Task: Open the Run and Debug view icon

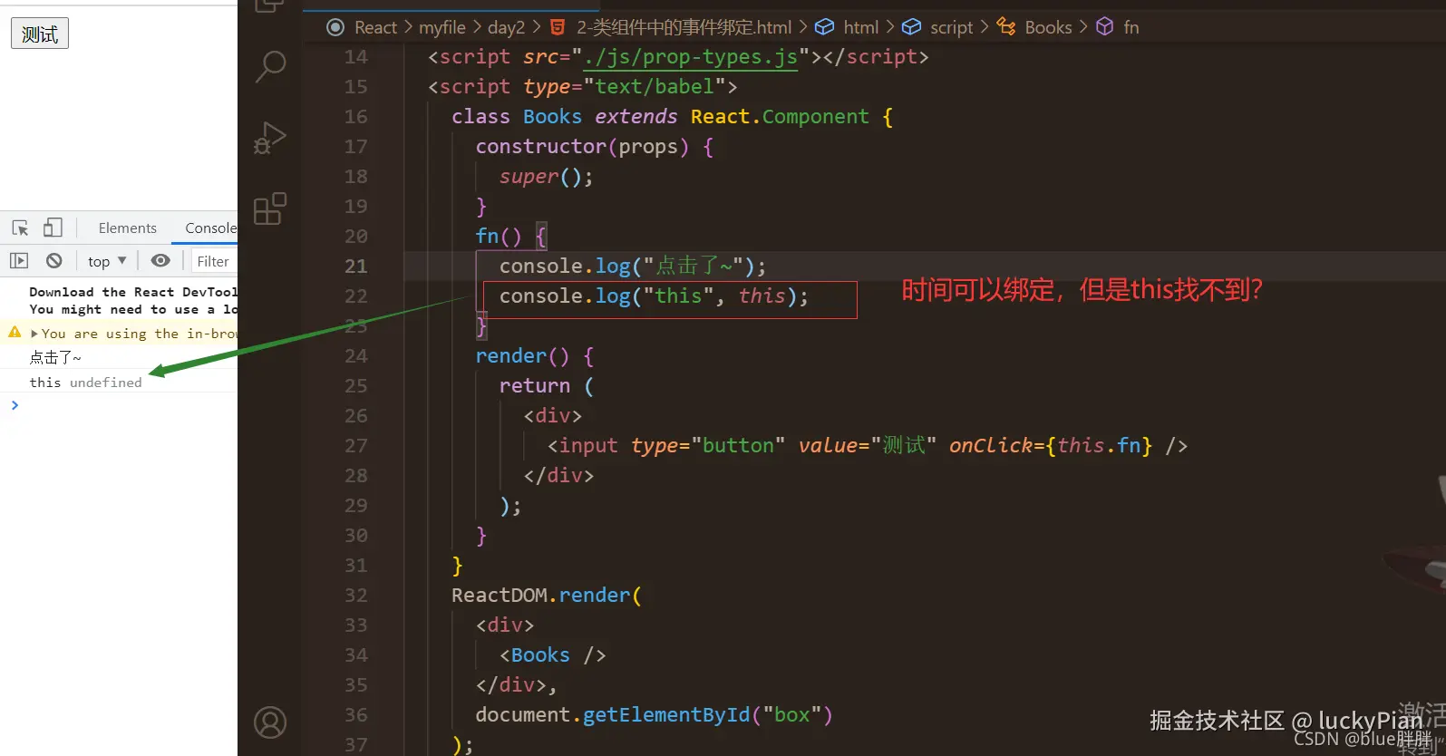Action: [270, 138]
